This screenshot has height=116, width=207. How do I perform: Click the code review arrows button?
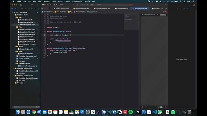165,5
